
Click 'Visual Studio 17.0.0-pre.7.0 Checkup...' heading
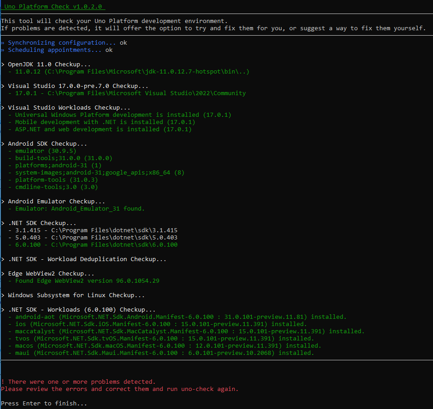tap(74, 86)
